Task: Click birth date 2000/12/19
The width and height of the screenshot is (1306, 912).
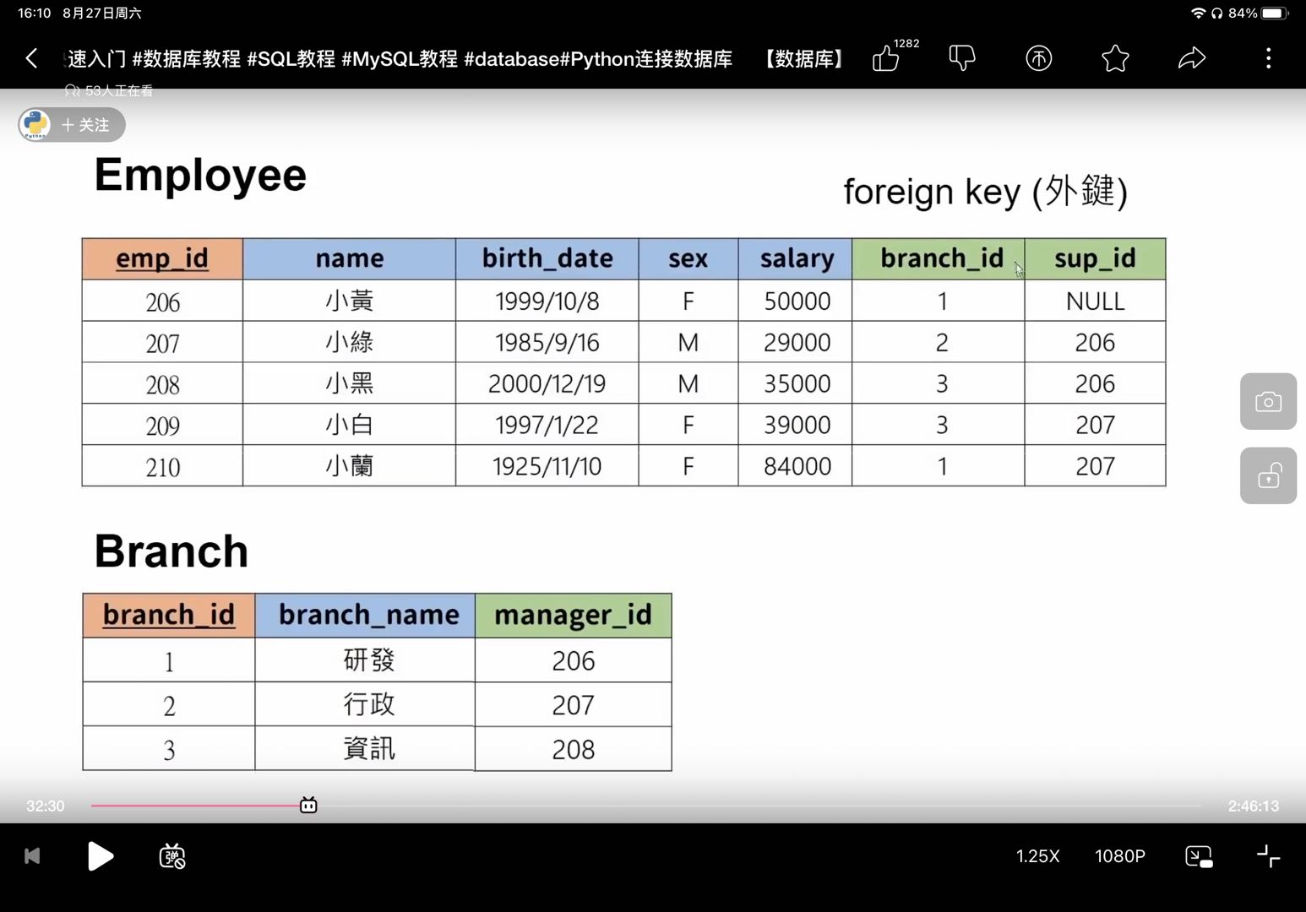Action: pos(547,384)
